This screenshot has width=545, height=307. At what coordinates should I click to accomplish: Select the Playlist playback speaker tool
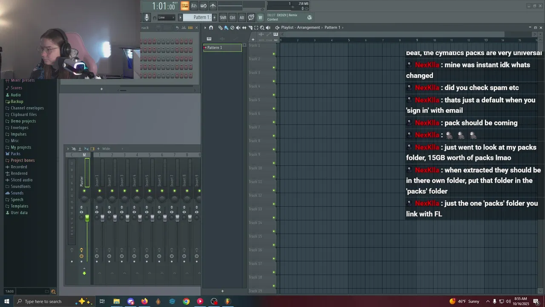point(268,28)
